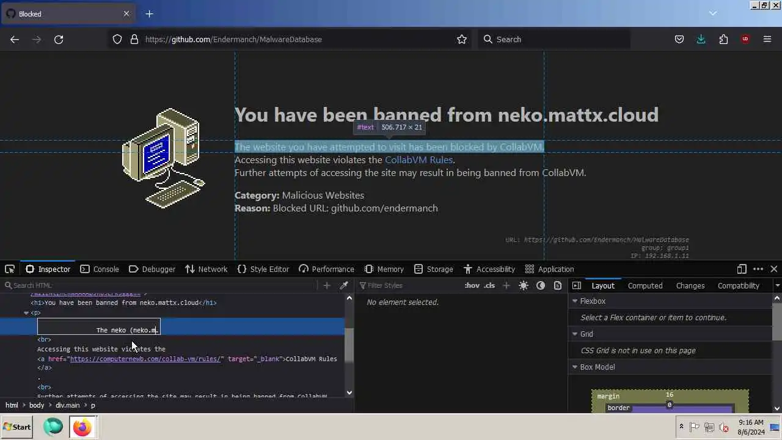782x440 pixels.
Task: Pick an element from the page
Action: [10, 269]
